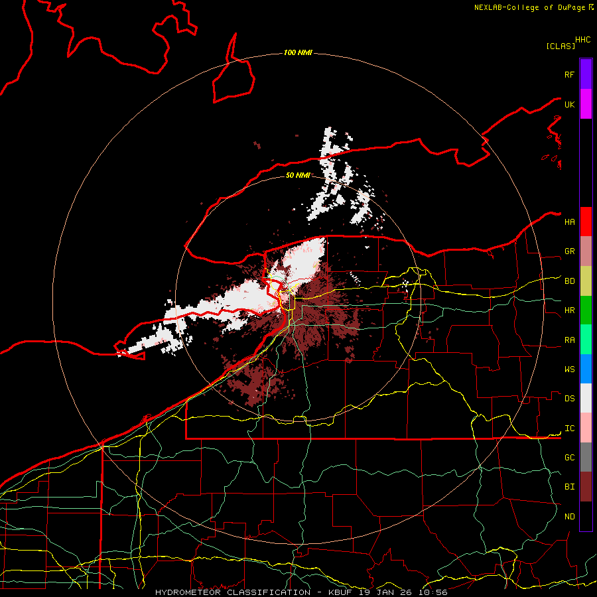Click the ND legend label
Image resolution: width=597 pixels, height=597 pixels.
coord(569,517)
